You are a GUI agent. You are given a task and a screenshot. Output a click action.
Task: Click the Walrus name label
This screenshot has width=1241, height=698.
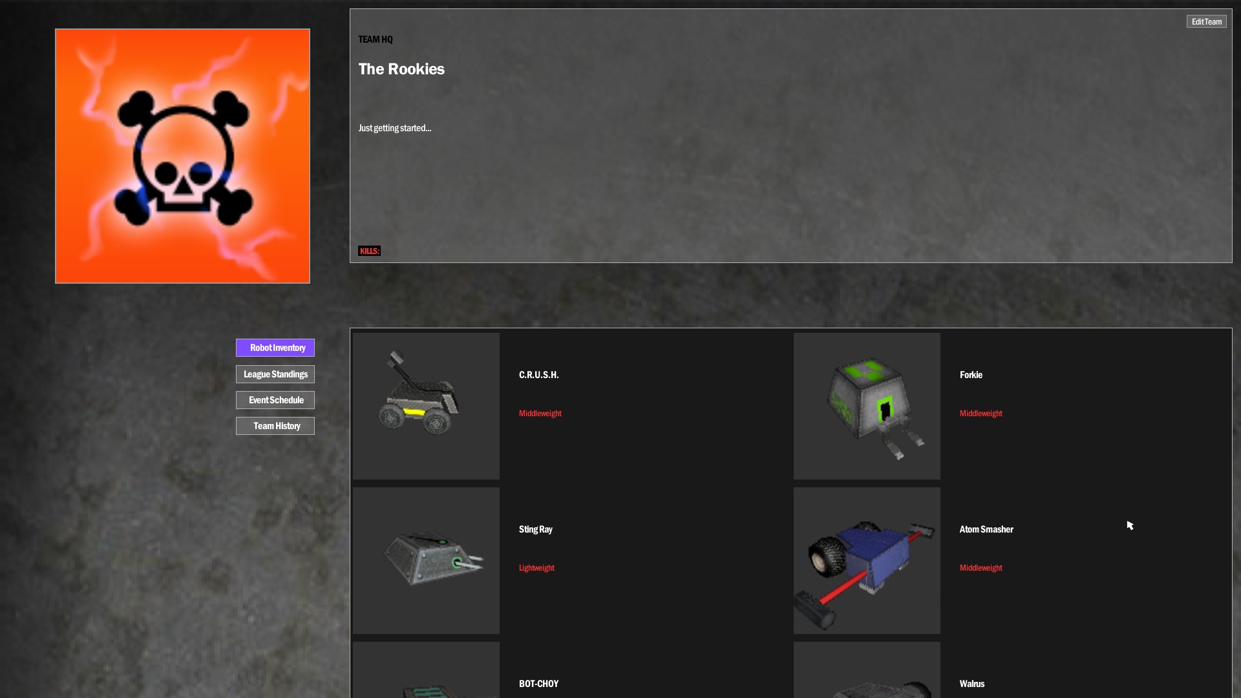click(971, 684)
